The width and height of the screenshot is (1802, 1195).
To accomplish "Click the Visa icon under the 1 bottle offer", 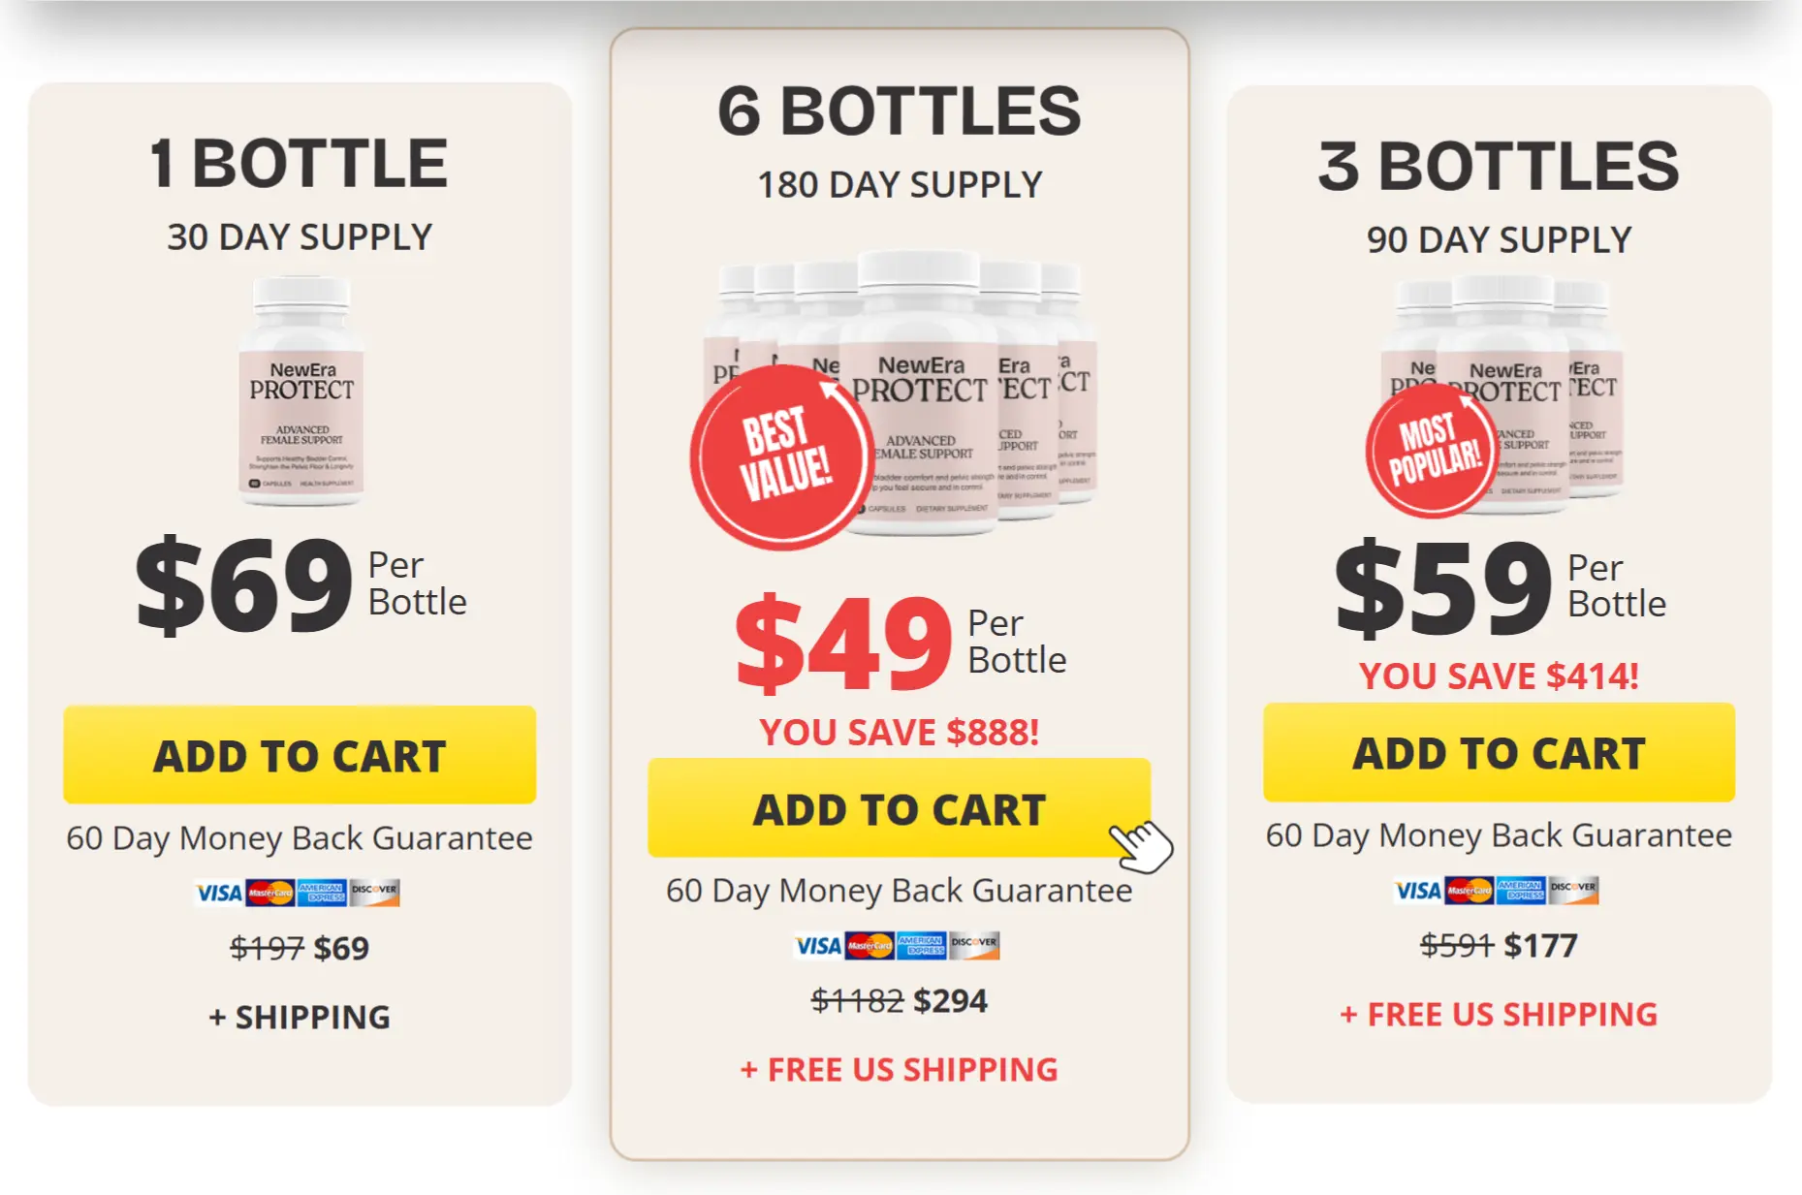I will point(220,892).
